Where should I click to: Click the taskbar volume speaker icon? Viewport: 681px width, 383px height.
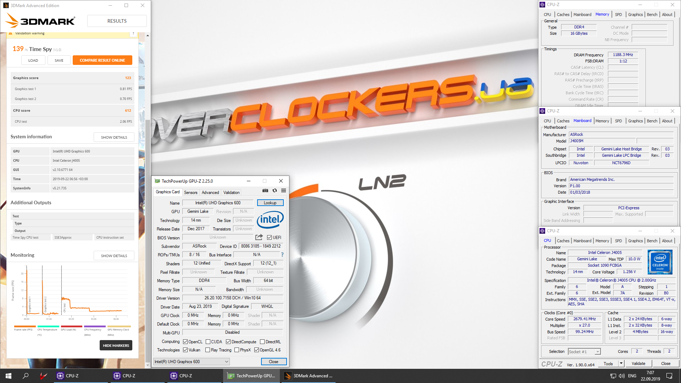tap(621, 376)
